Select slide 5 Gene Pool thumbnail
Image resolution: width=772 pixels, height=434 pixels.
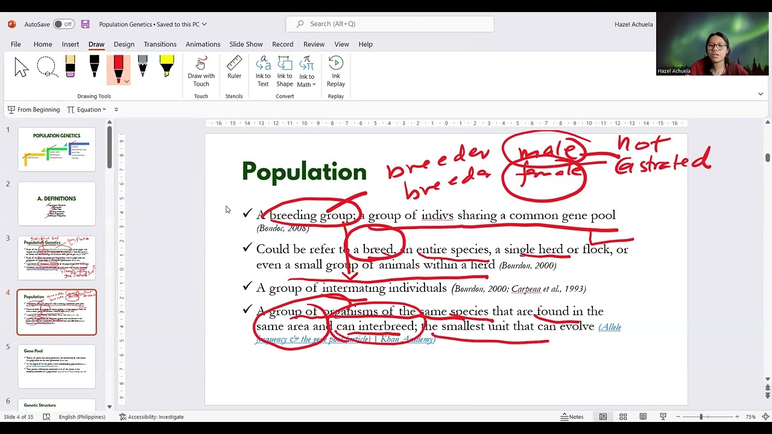point(57,366)
